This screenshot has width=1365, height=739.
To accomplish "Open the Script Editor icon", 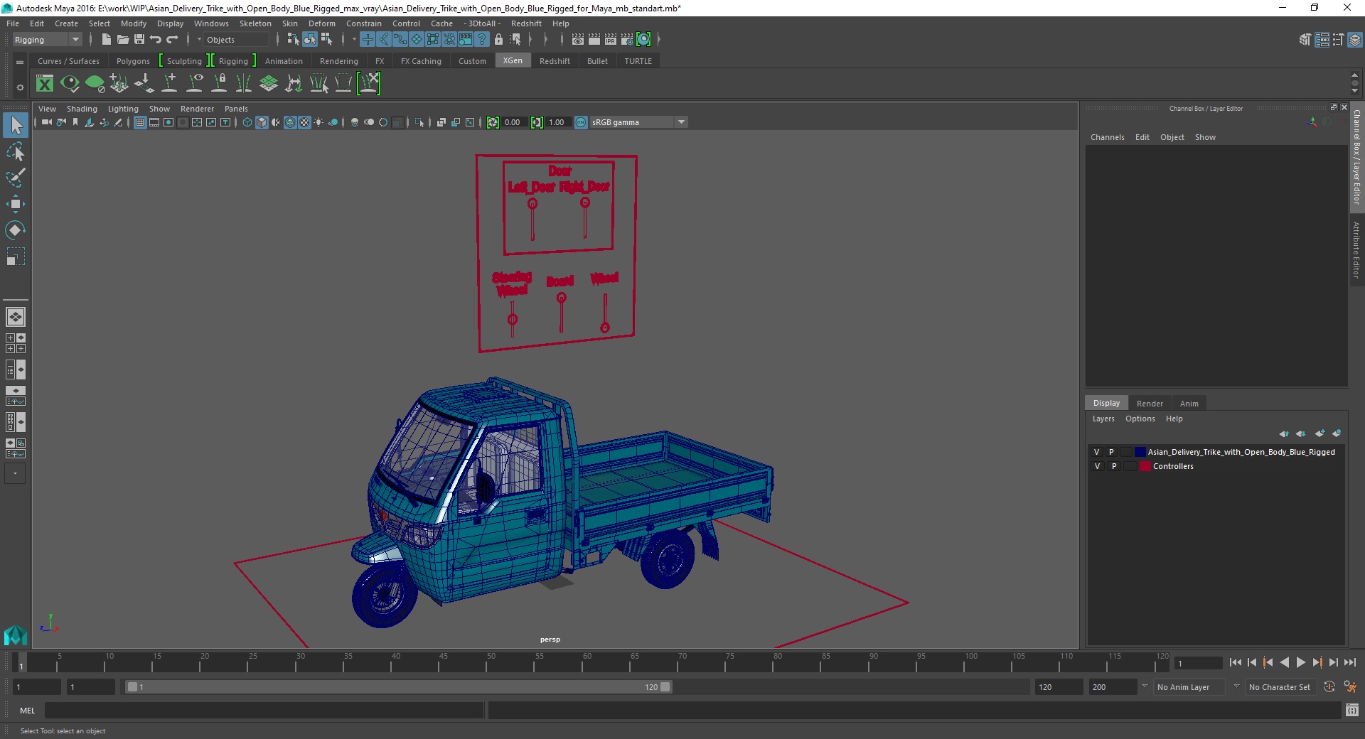I will [1352, 710].
